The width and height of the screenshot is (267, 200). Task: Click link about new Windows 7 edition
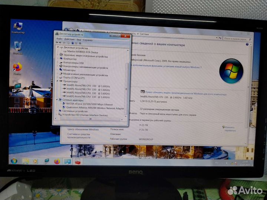167,66
